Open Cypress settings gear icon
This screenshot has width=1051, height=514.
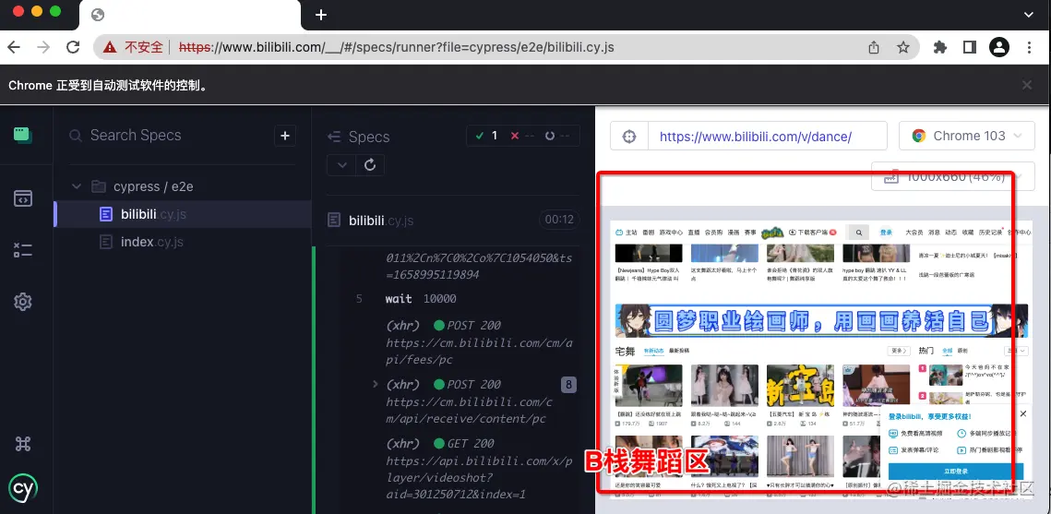tap(23, 303)
